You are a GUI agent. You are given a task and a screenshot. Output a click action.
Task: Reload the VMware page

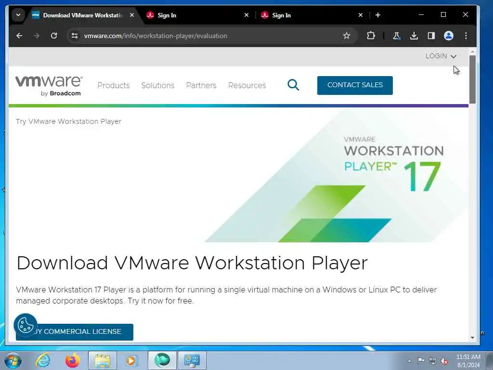tap(54, 36)
